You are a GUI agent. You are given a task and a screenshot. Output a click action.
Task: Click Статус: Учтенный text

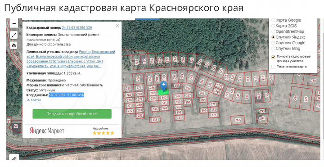point(40,90)
